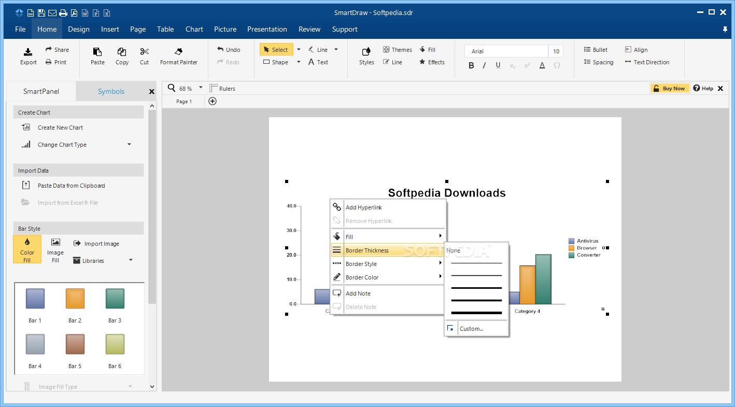Click the export to Word icon

85,13
